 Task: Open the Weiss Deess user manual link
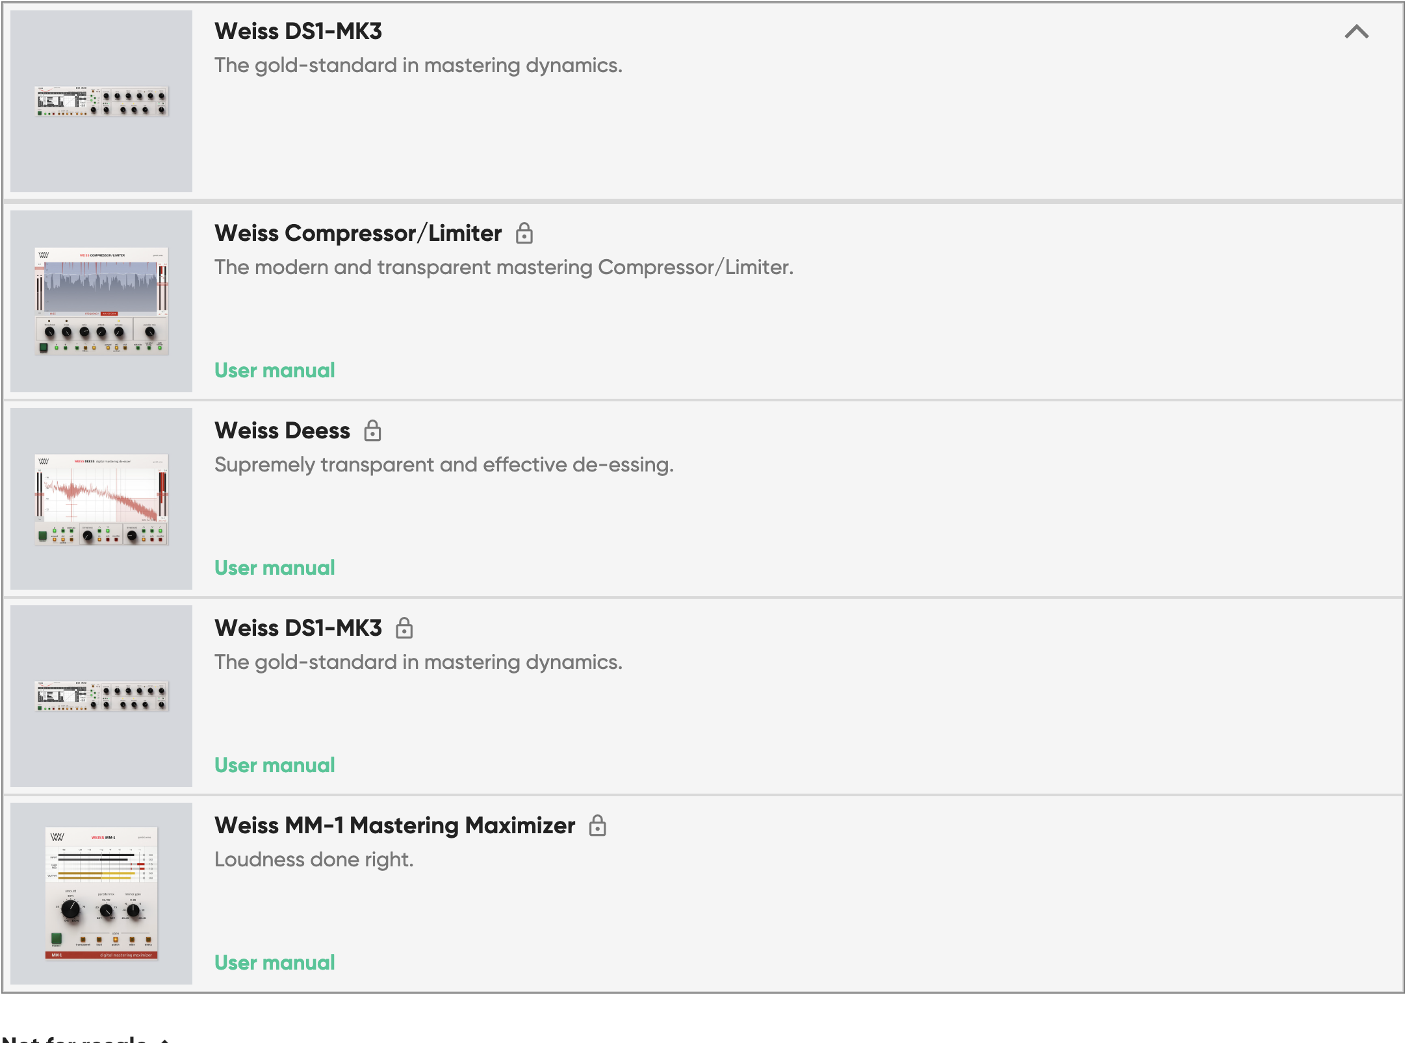pos(275,568)
